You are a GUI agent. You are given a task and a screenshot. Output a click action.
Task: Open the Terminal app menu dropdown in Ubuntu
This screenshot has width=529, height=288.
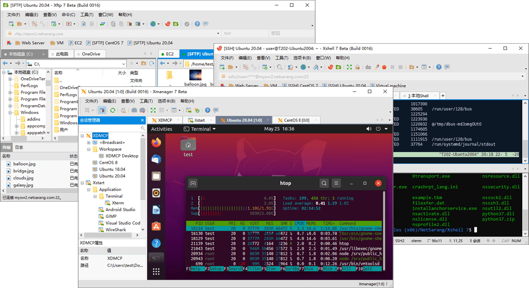pyautogui.click(x=200, y=129)
